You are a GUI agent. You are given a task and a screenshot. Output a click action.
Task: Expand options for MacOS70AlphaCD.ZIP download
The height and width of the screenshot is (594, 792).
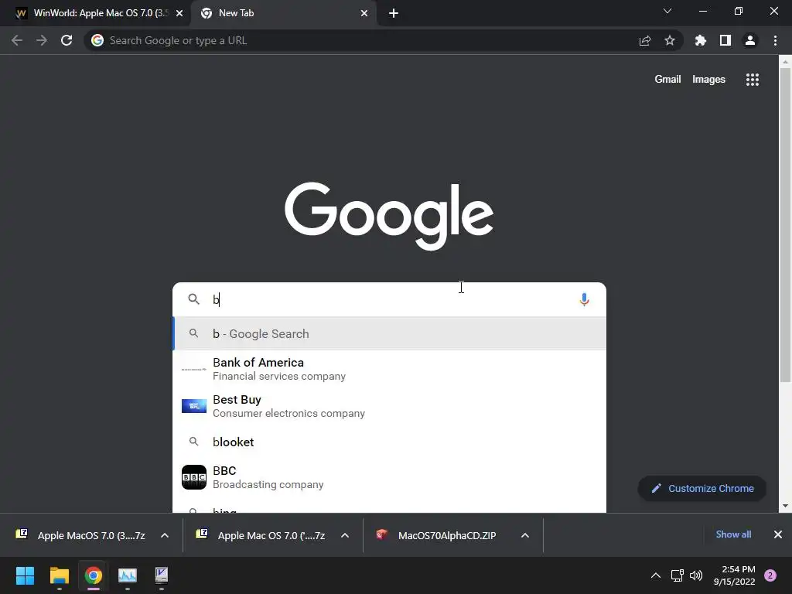525,535
